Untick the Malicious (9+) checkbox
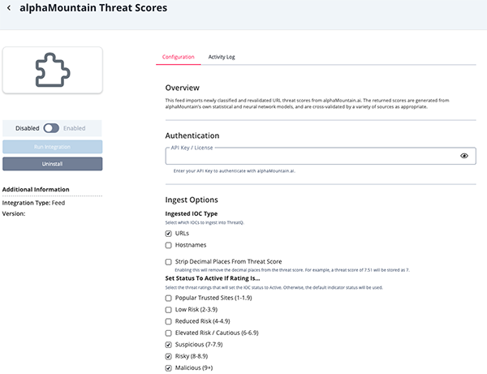This screenshot has width=487, height=374. [169, 368]
